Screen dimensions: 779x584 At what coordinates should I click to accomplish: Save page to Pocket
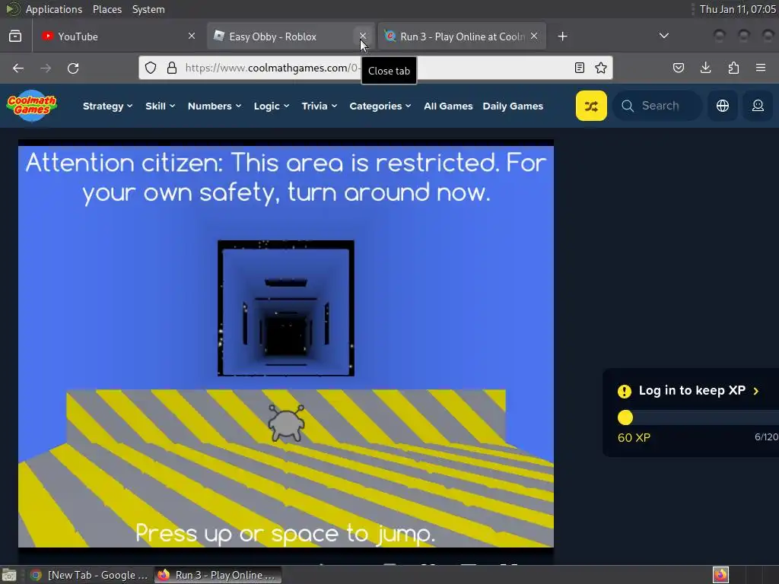click(x=679, y=68)
